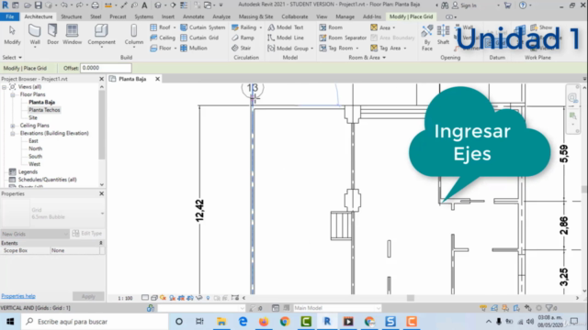Image resolution: width=588 pixels, height=330 pixels.
Task: Select the Railing tool
Action: pos(246,27)
